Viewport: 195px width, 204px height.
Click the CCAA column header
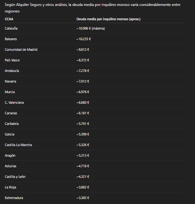(x=9, y=19)
